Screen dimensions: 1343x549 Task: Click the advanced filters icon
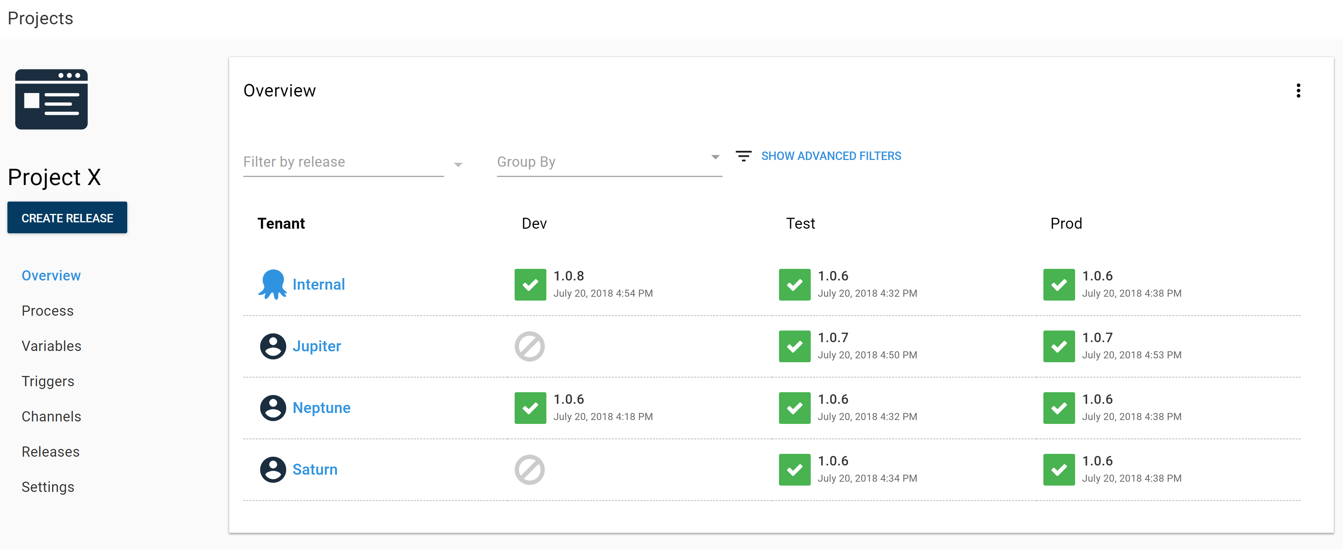click(x=743, y=156)
